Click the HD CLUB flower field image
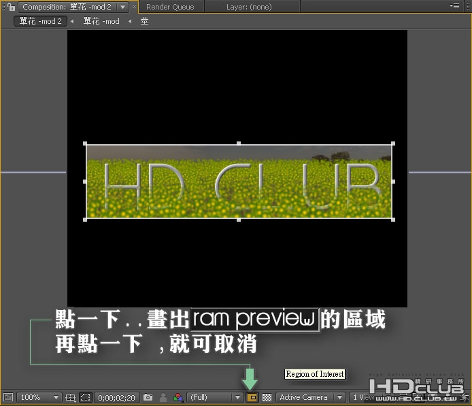Viewport: 472px width, 406px height. pyautogui.click(x=239, y=182)
